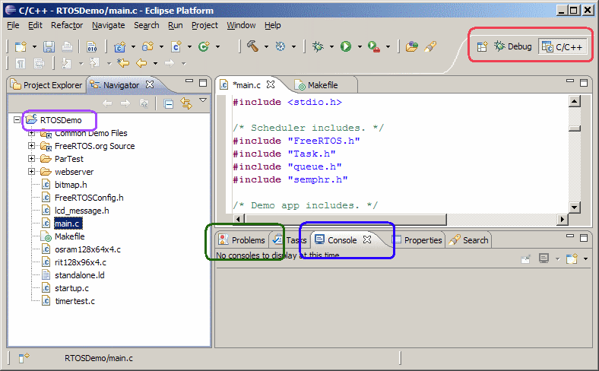Click the Last Edit Location arrow icon
Viewport: 599px width, 371px height.
click(123, 62)
